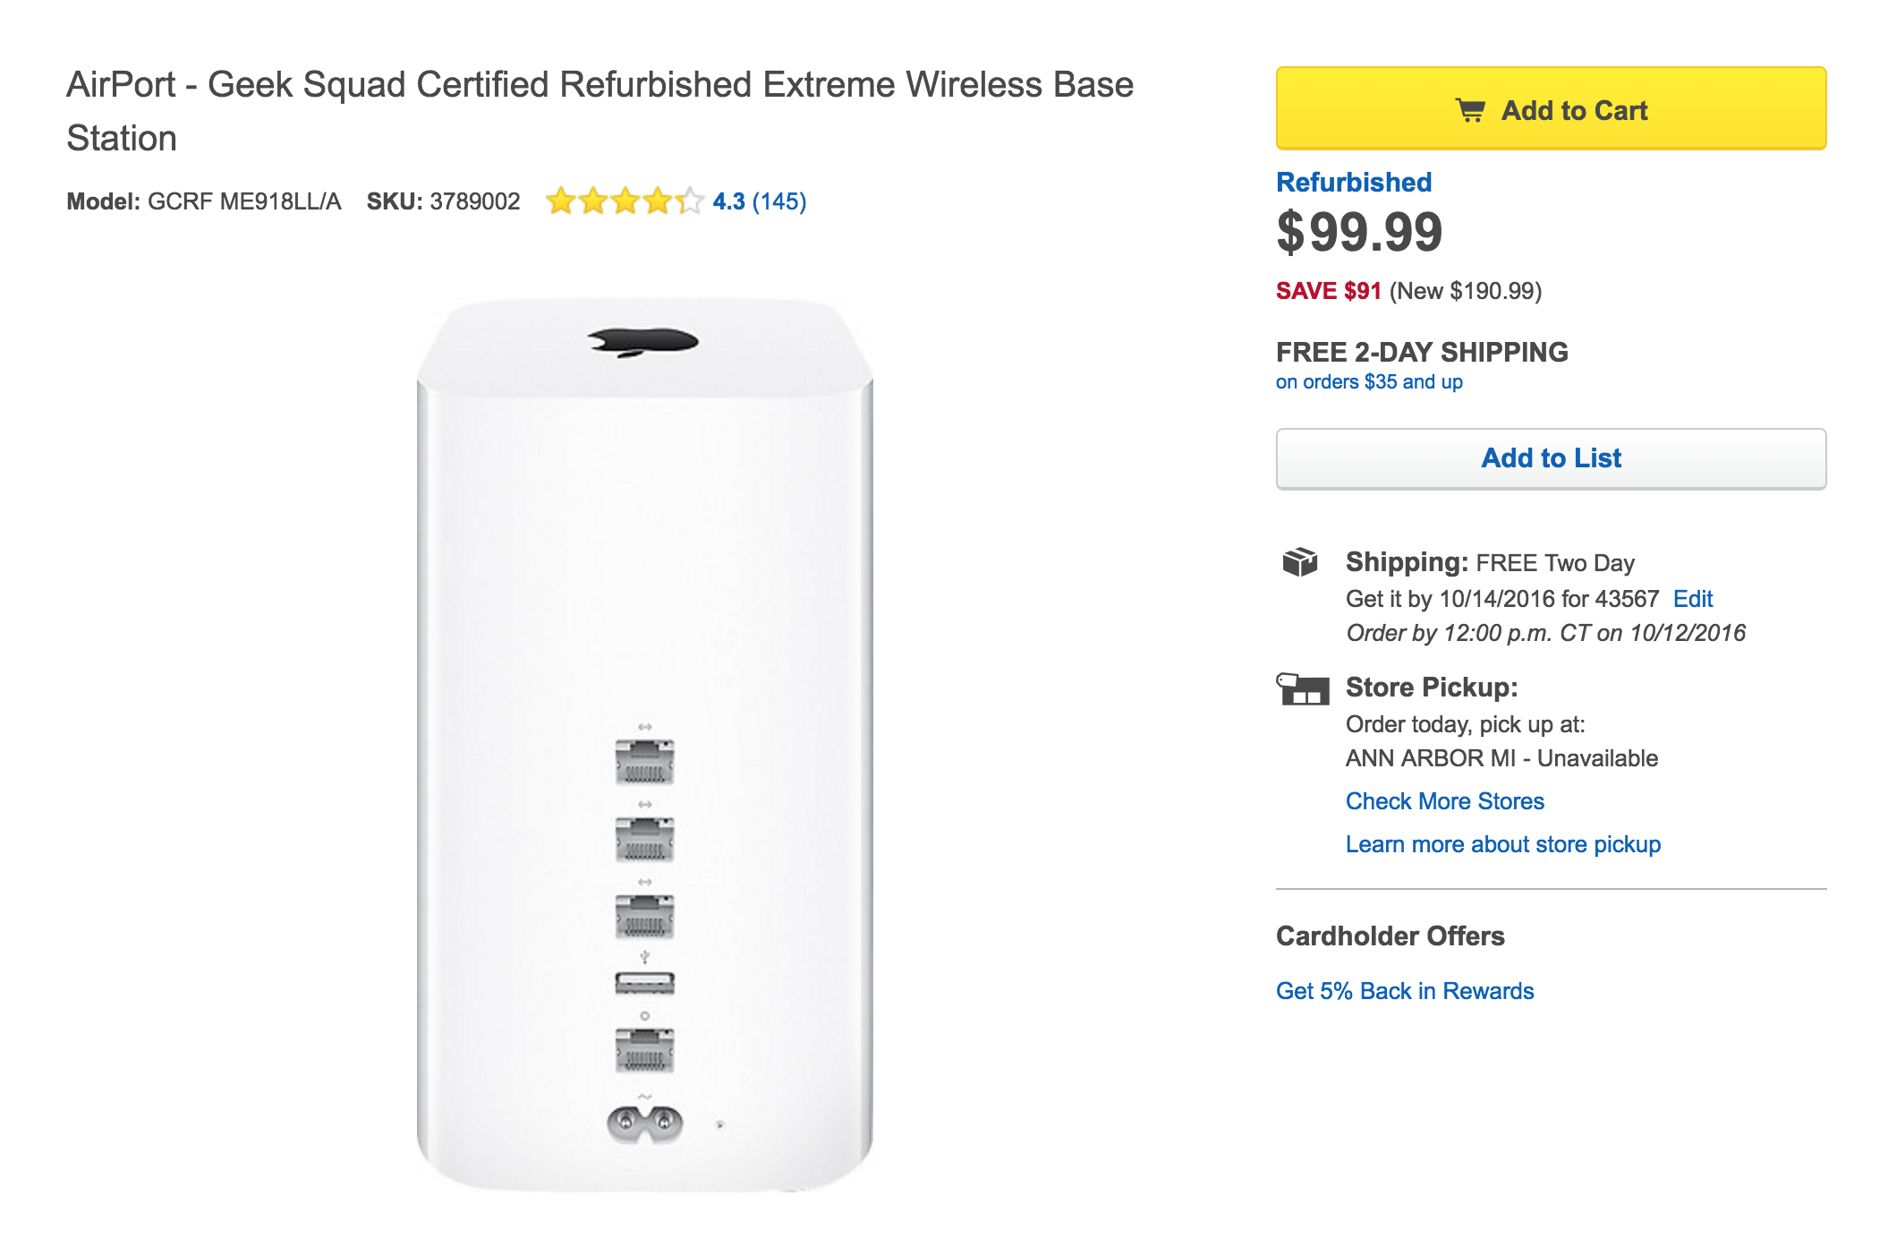Open "Learn more about store pickup" link
The image size is (1888, 1239).
point(1502,844)
